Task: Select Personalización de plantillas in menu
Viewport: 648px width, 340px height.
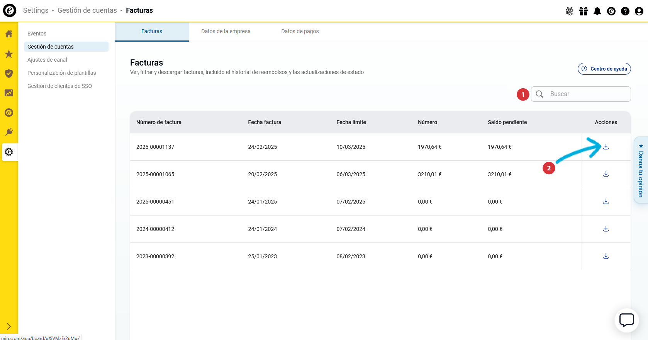Action: tap(62, 73)
